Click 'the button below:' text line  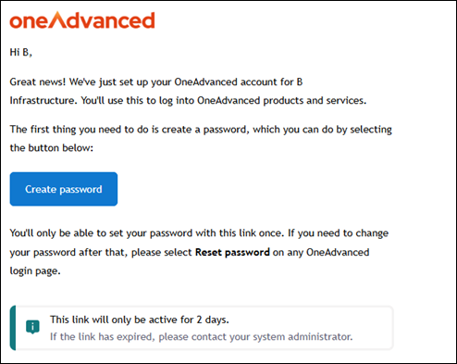pos(52,148)
